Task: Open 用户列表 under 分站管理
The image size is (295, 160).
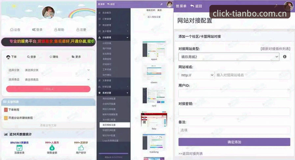Action: click(107, 49)
